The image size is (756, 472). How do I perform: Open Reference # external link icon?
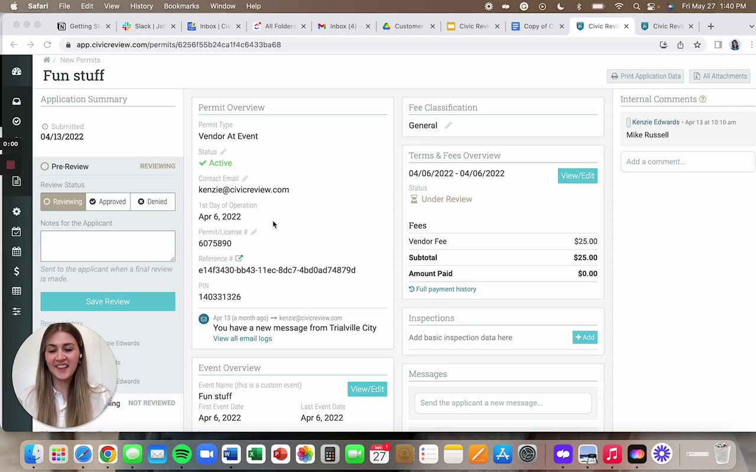pos(239,258)
